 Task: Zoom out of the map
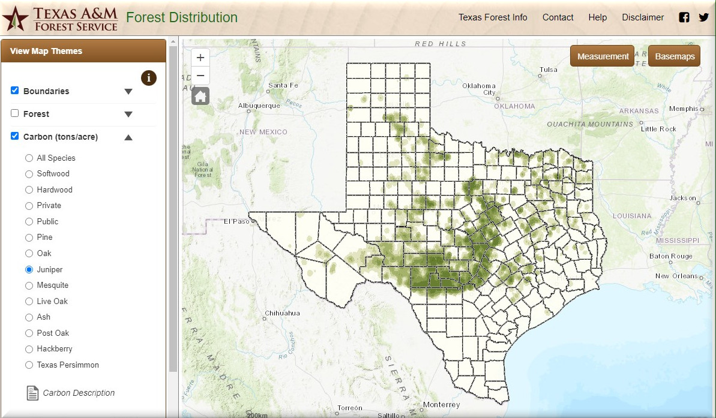click(x=200, y=76)
